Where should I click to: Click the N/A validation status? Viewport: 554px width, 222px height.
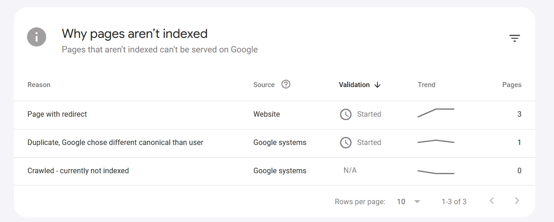[350, 170]
